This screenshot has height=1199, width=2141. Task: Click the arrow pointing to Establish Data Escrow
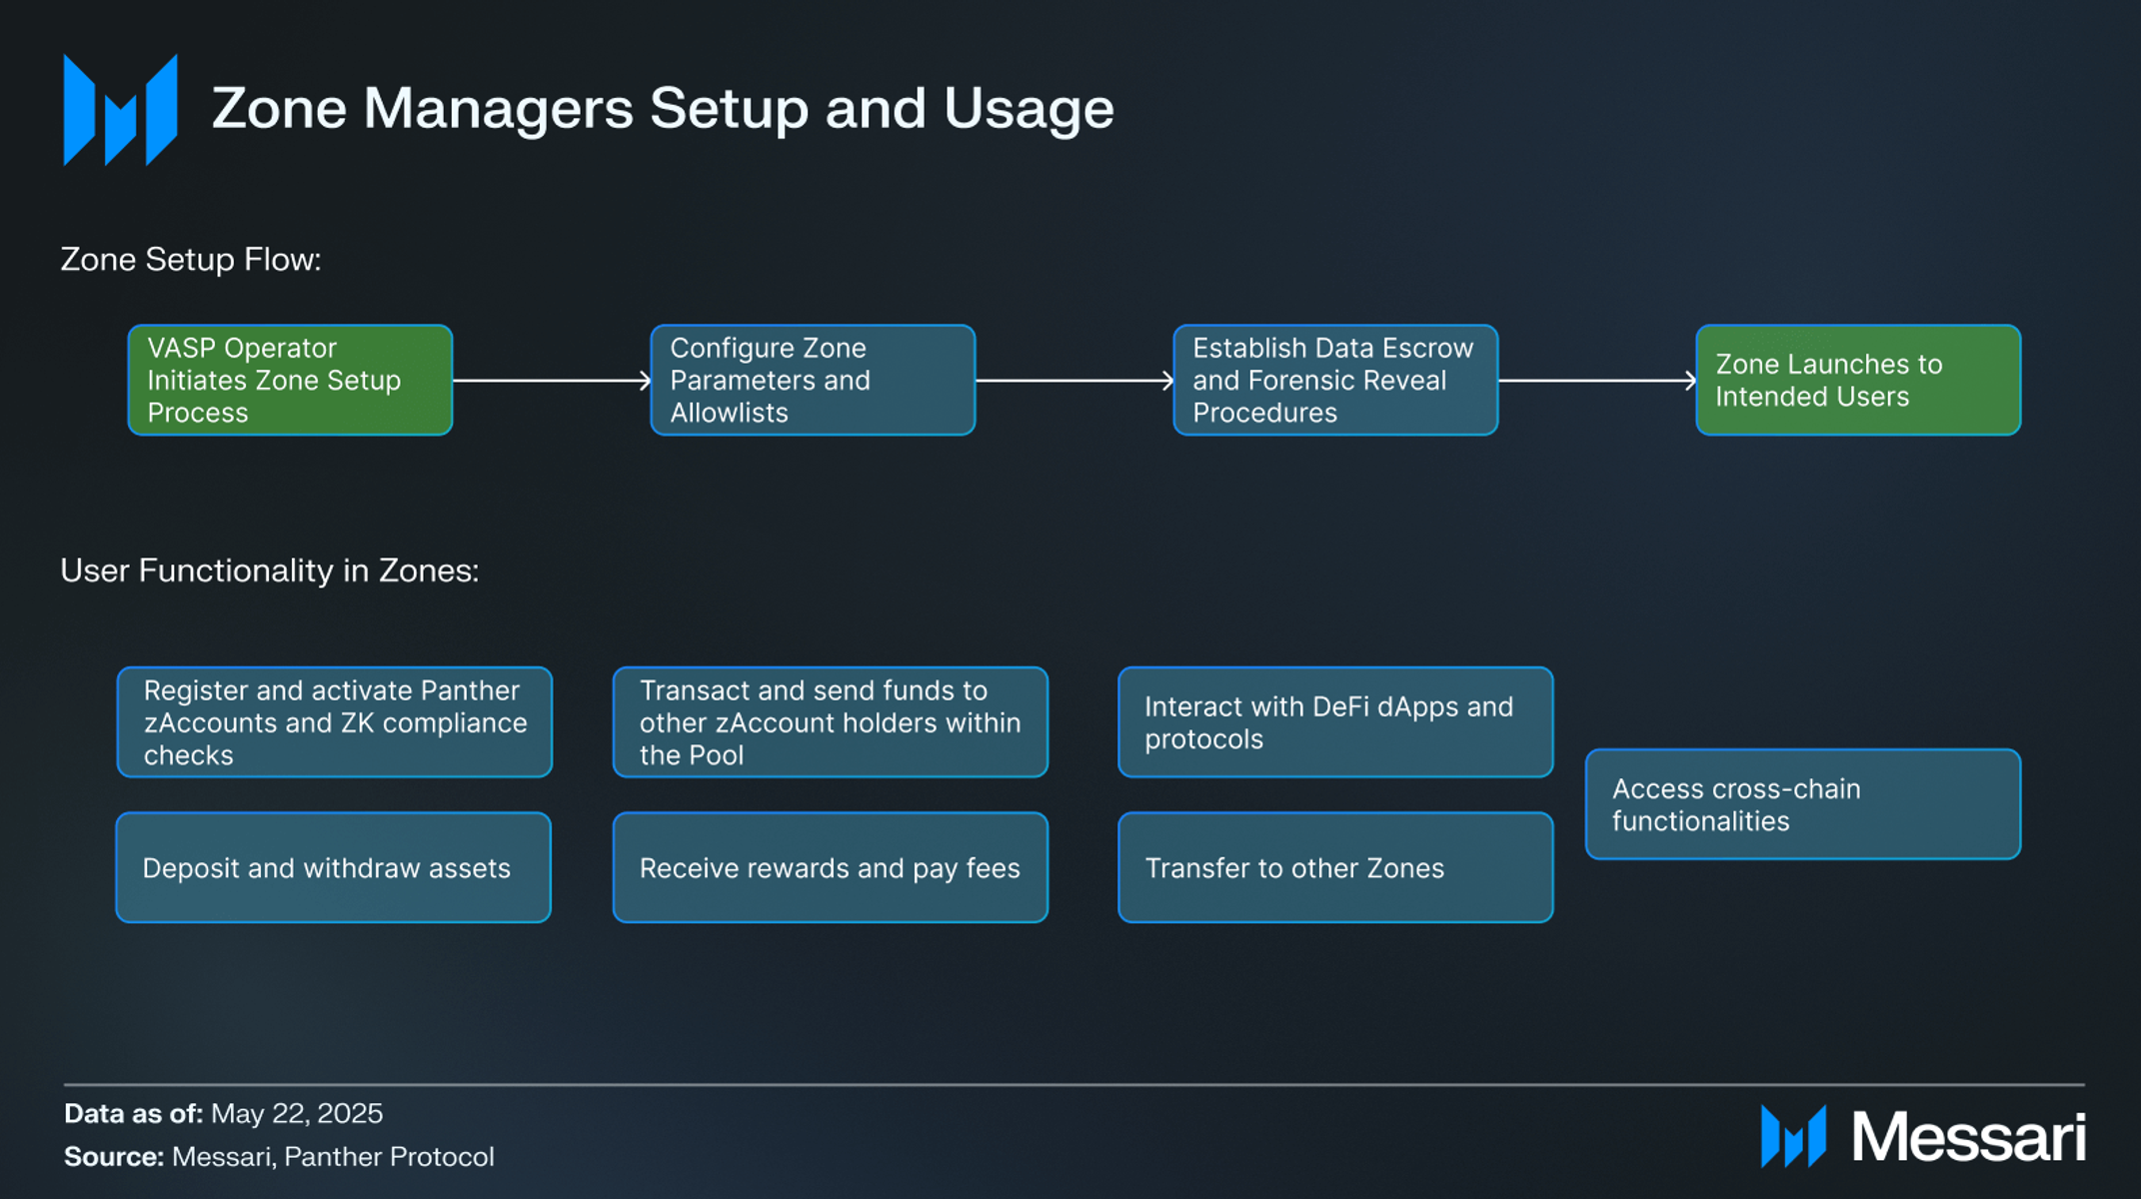point(1074,381)
